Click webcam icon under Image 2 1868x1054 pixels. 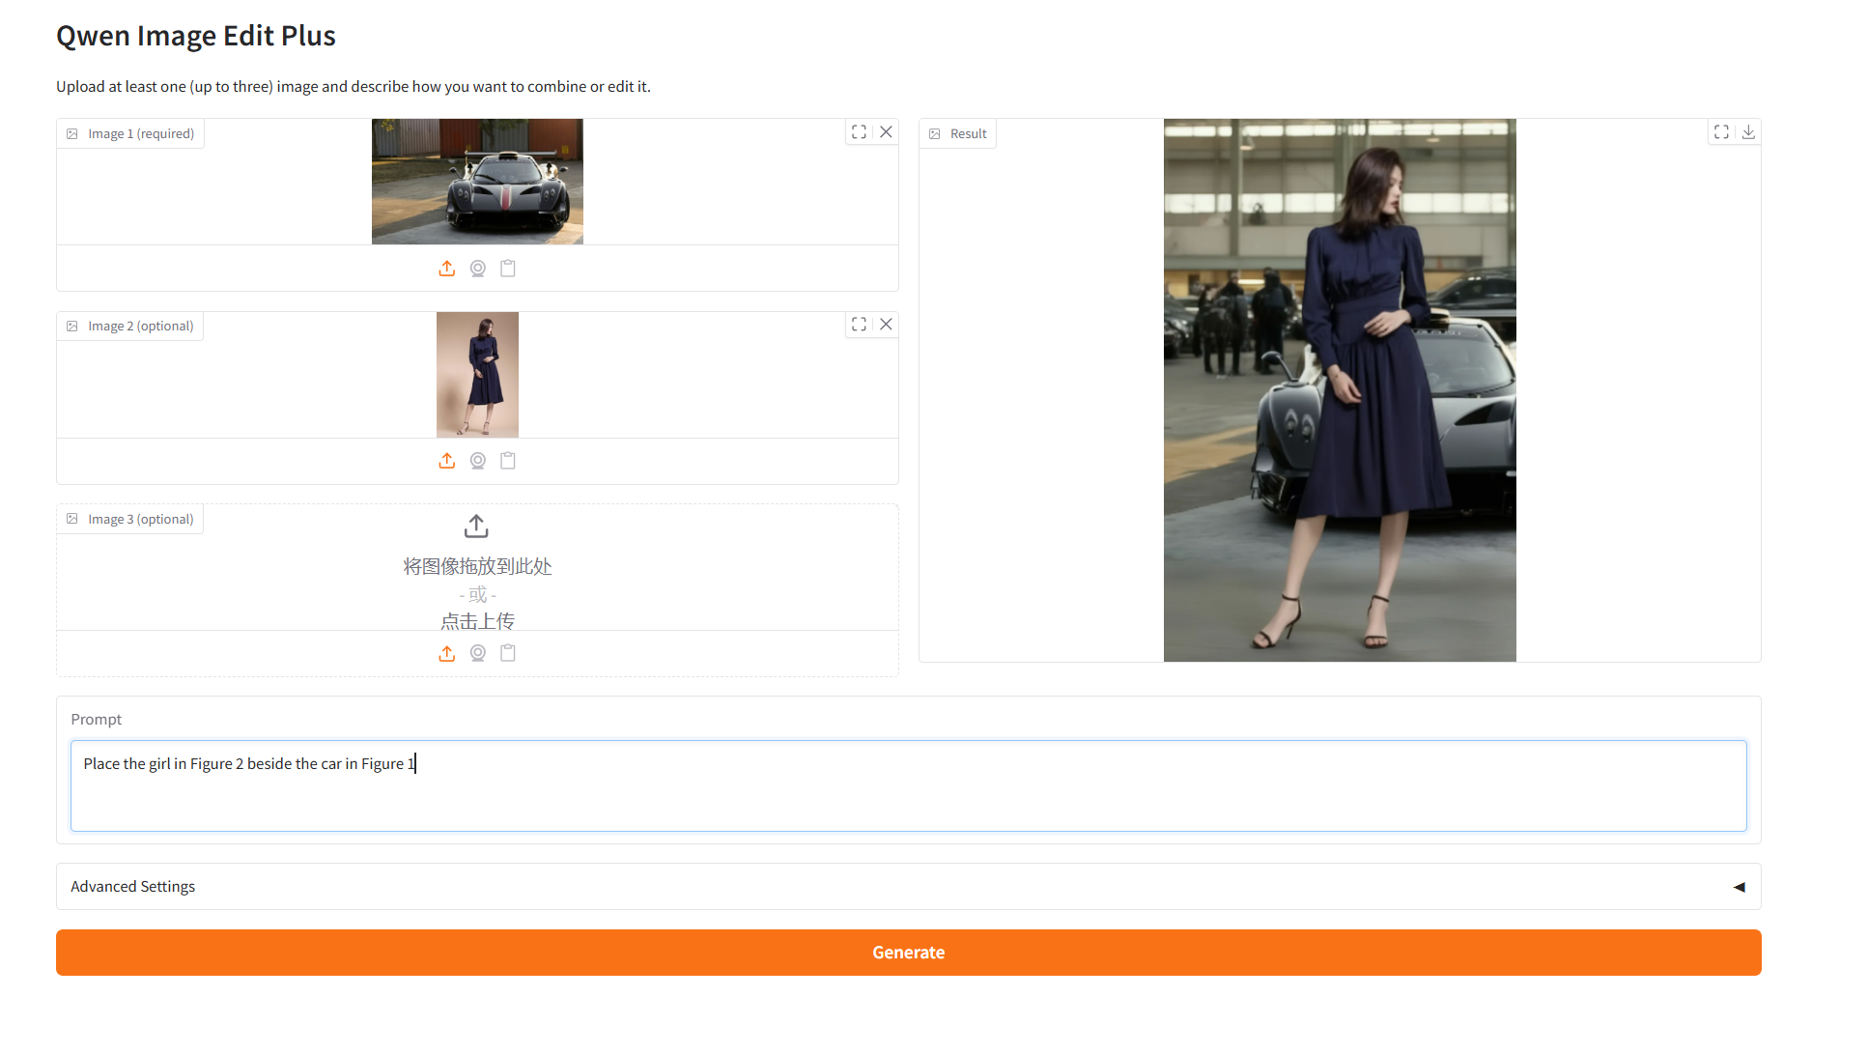[477, 461]
